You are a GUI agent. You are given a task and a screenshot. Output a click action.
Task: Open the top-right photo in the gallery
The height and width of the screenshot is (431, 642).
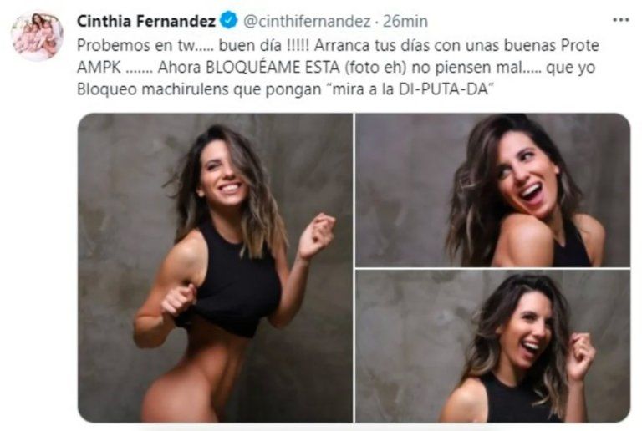click(493, 190)
